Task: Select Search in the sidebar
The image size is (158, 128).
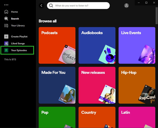Action: 15,19
